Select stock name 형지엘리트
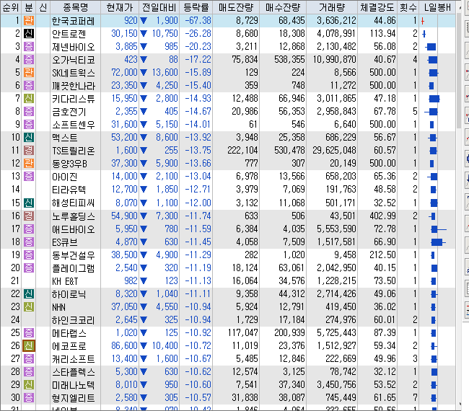 [74, 398]
